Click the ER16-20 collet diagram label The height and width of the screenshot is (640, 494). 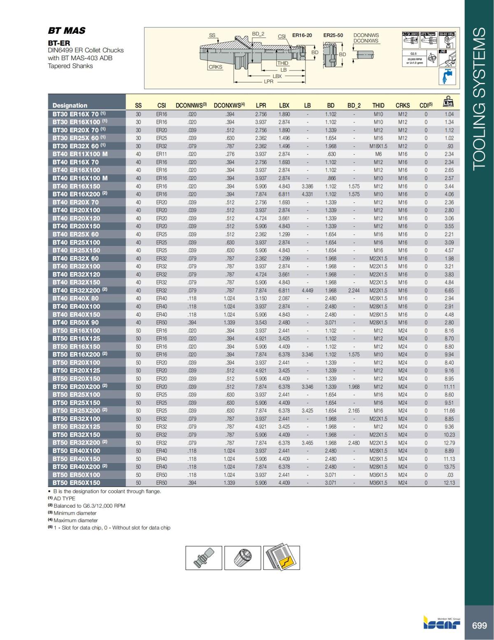(x=302, y=35)
